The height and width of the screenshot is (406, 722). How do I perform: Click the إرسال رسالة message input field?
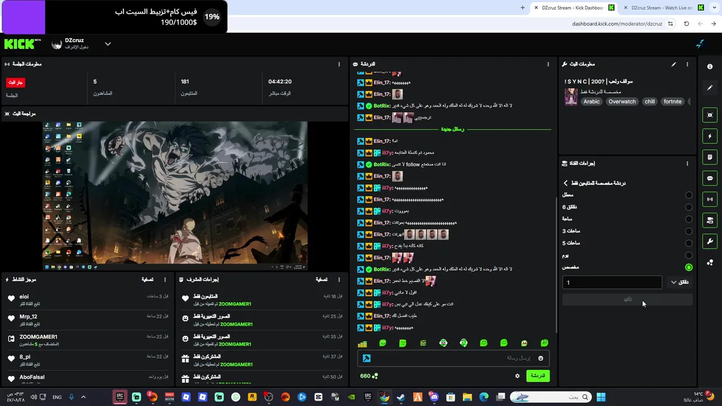click(x=453, y=358)
